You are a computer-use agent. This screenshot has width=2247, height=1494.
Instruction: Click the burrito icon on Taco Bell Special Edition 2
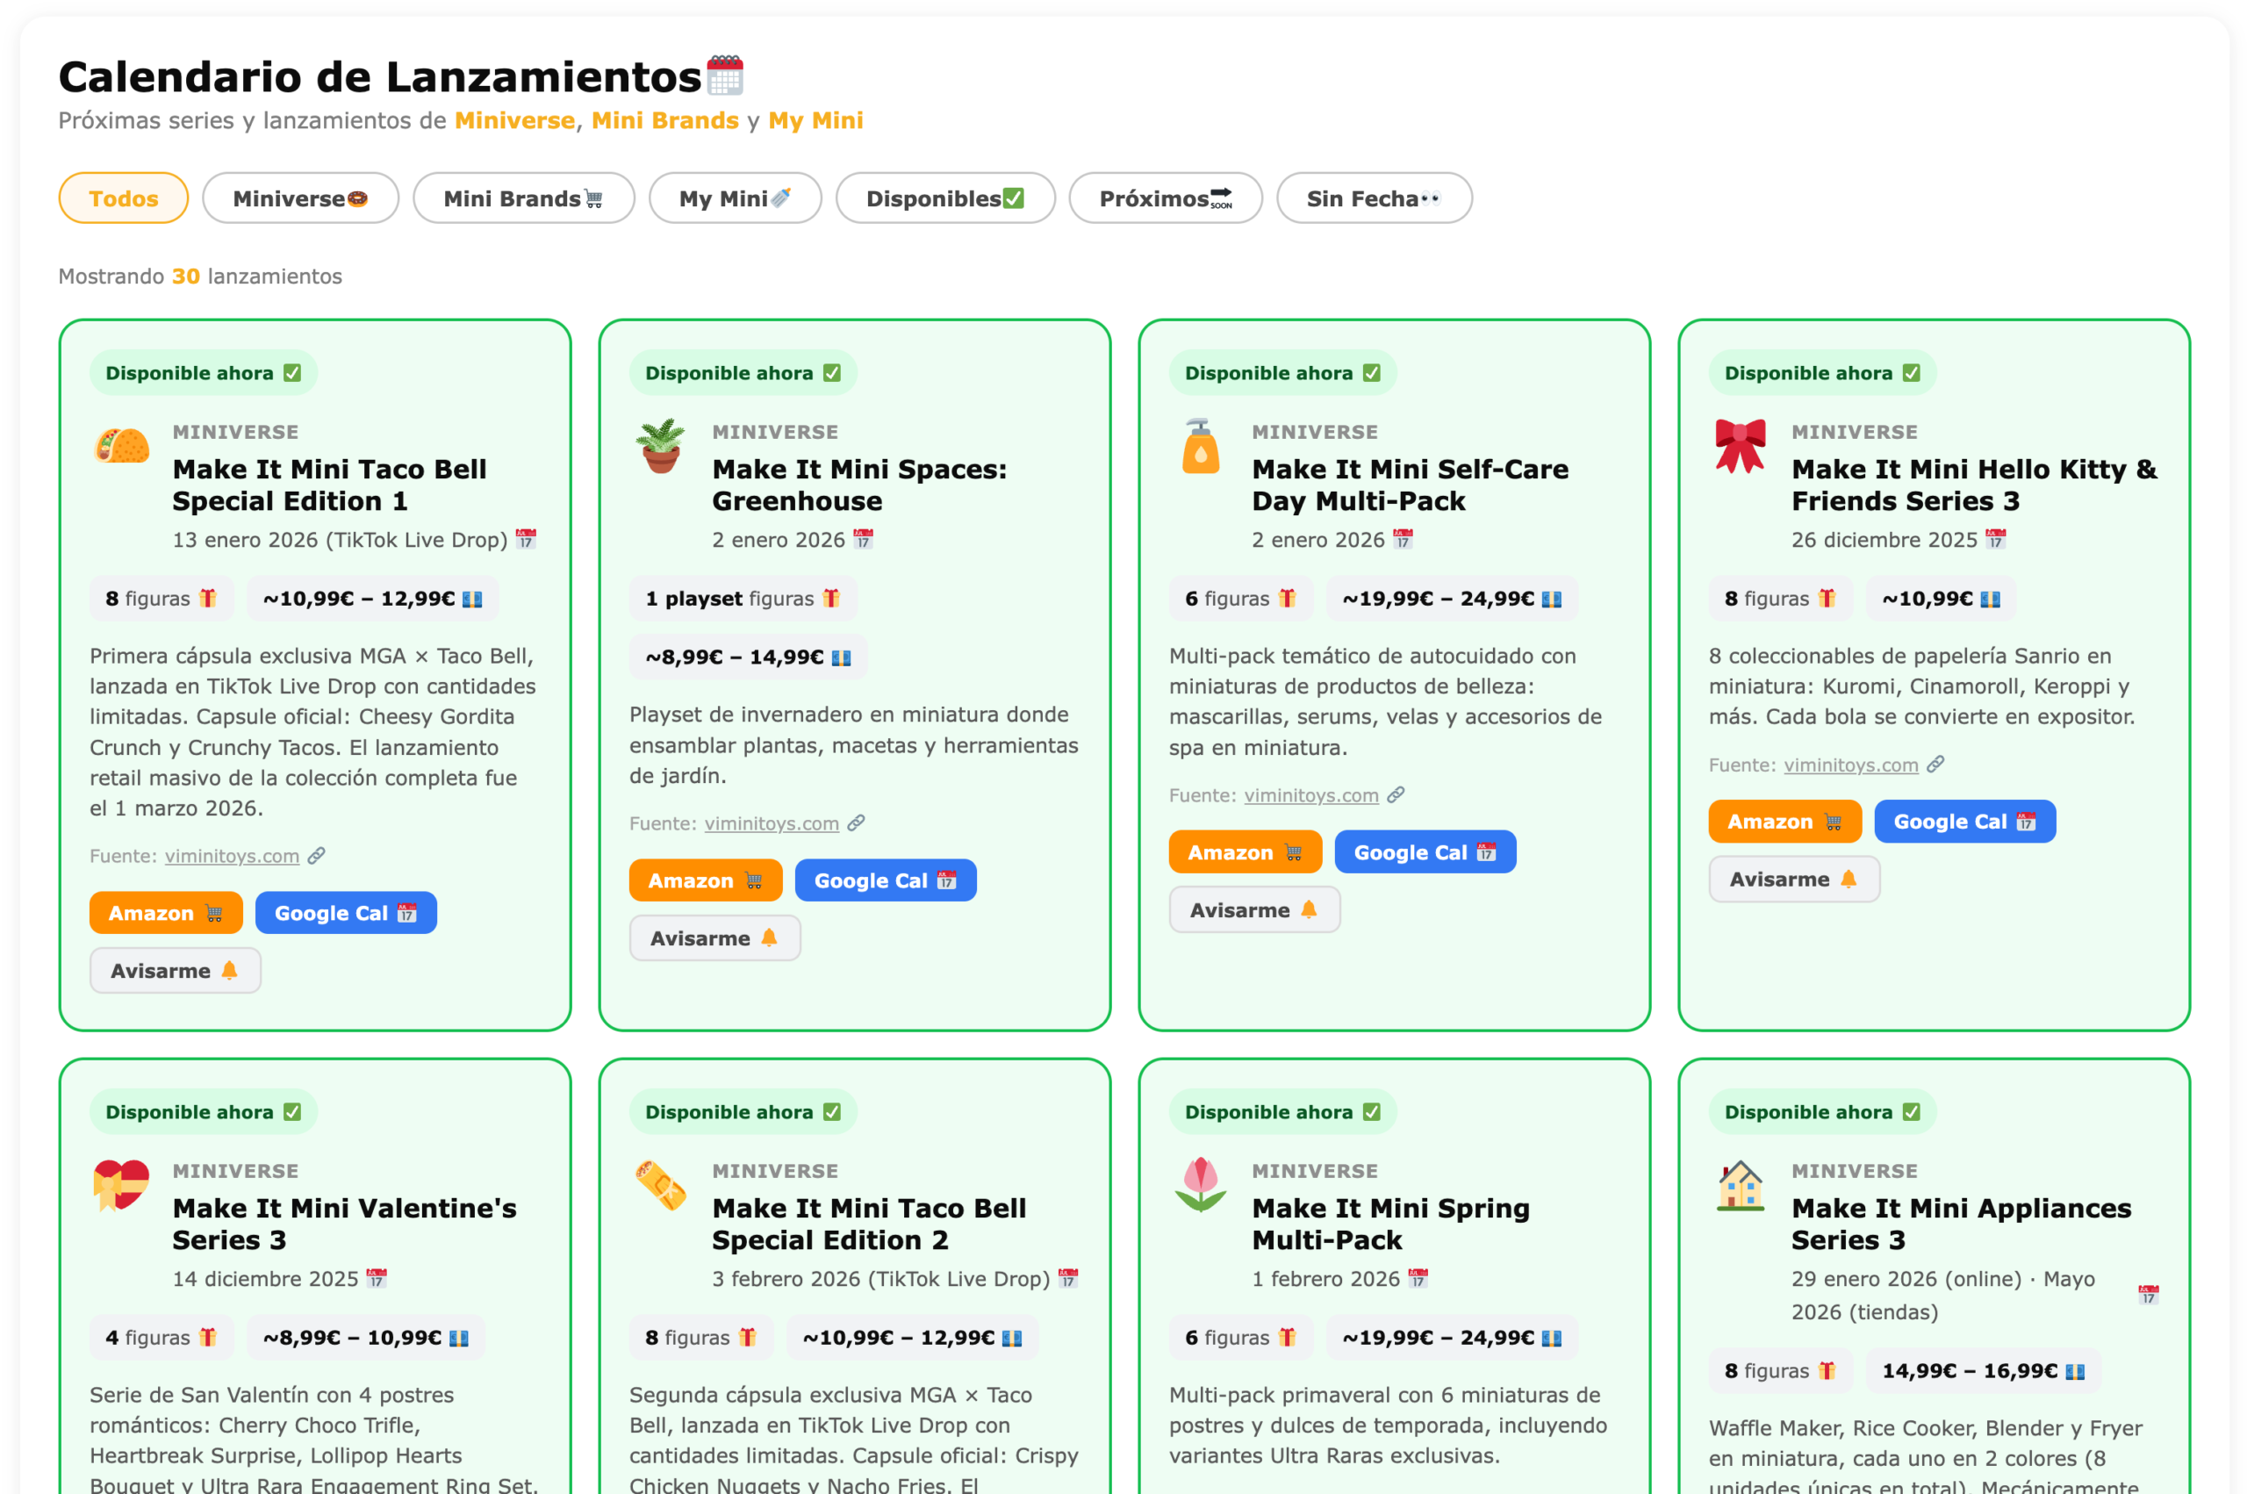click(x=661, y=1184)
